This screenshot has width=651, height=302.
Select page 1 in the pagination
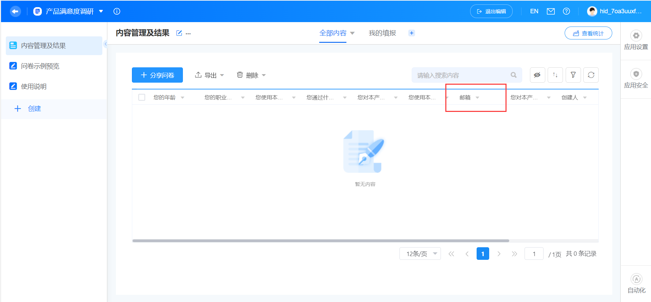pyautogui.click(x=483, y=254)
